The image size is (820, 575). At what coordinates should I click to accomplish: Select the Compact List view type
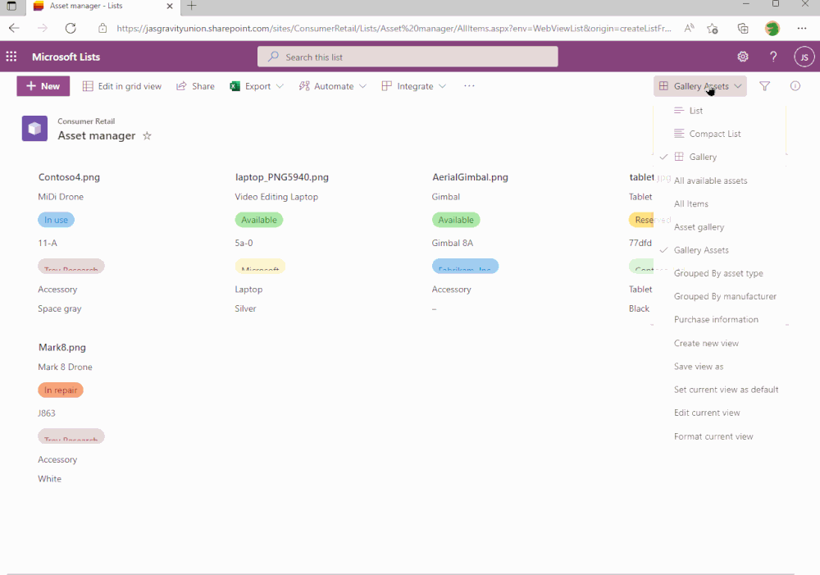[714, 133]
